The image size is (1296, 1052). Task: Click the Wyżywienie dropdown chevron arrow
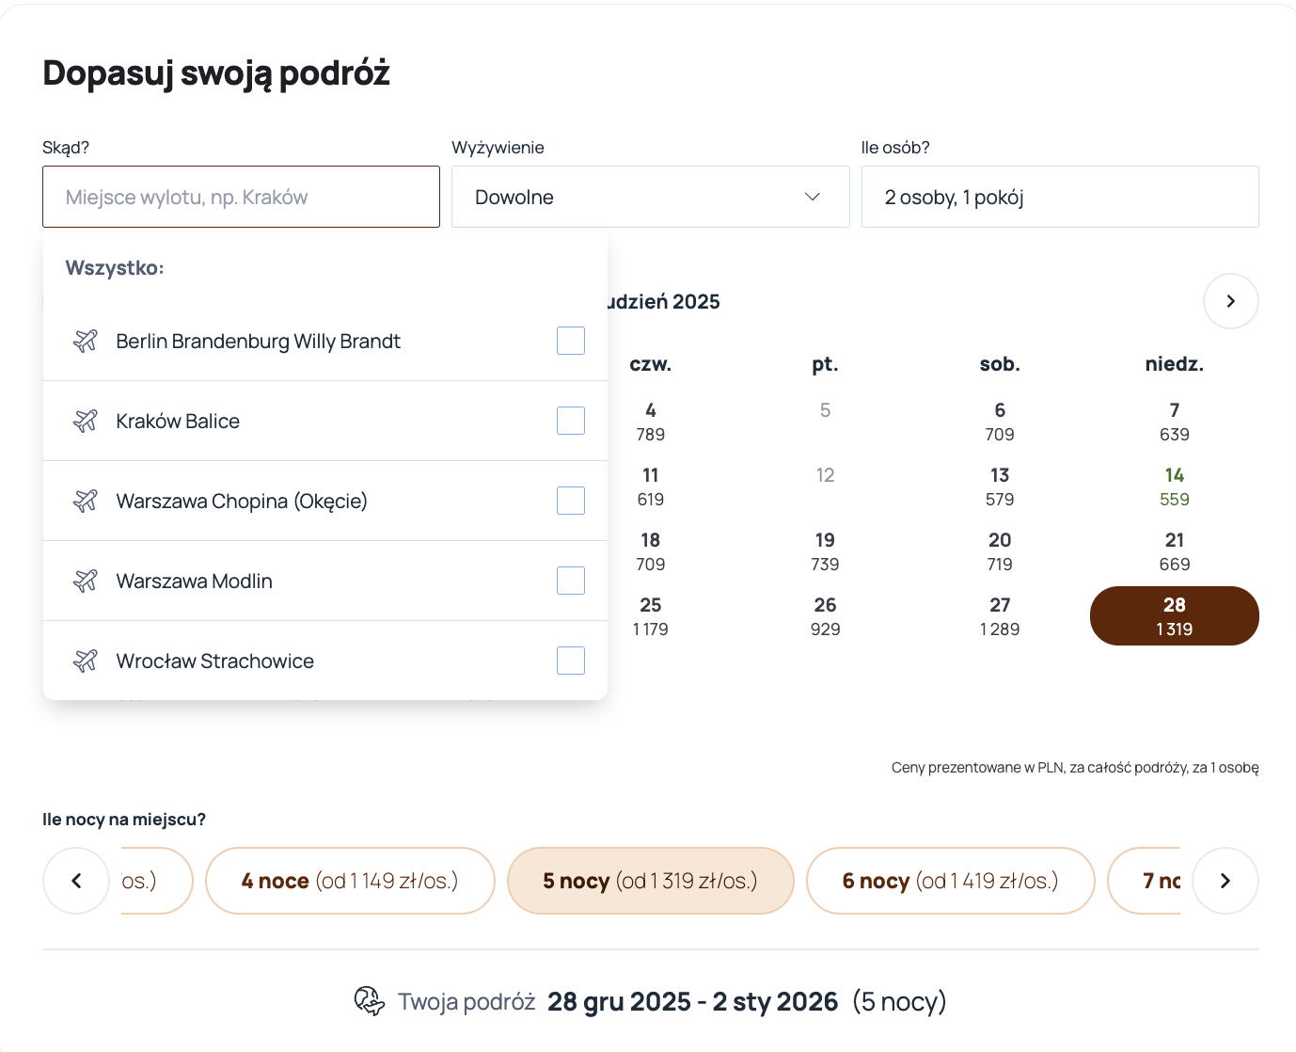coord(813,197)
